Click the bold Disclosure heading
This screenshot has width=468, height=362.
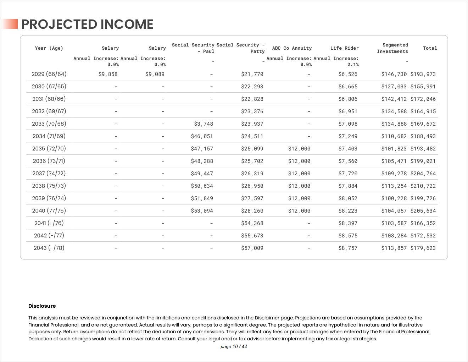tap(42, 306)
